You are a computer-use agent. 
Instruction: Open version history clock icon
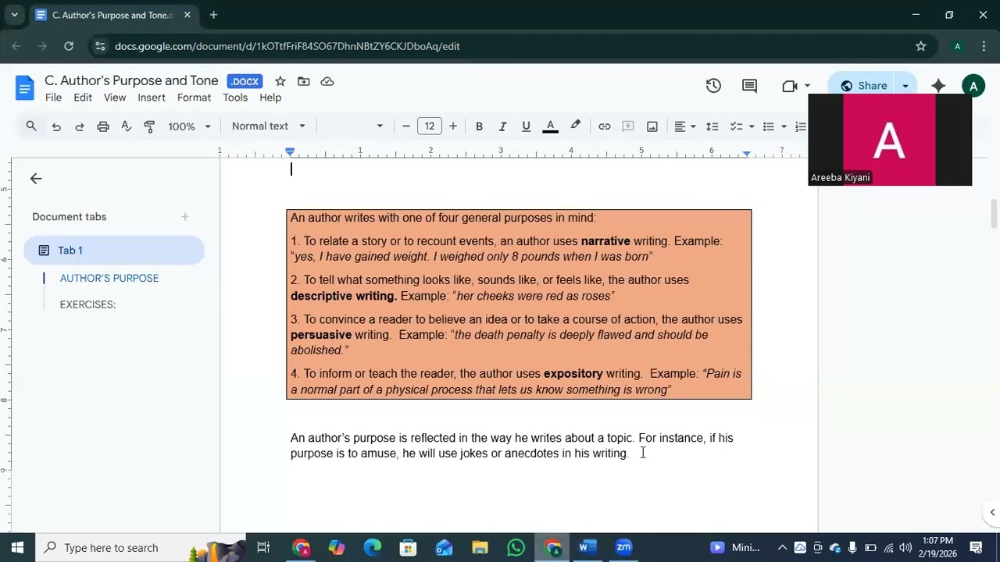pyautogui.click(x=713, y=86)
